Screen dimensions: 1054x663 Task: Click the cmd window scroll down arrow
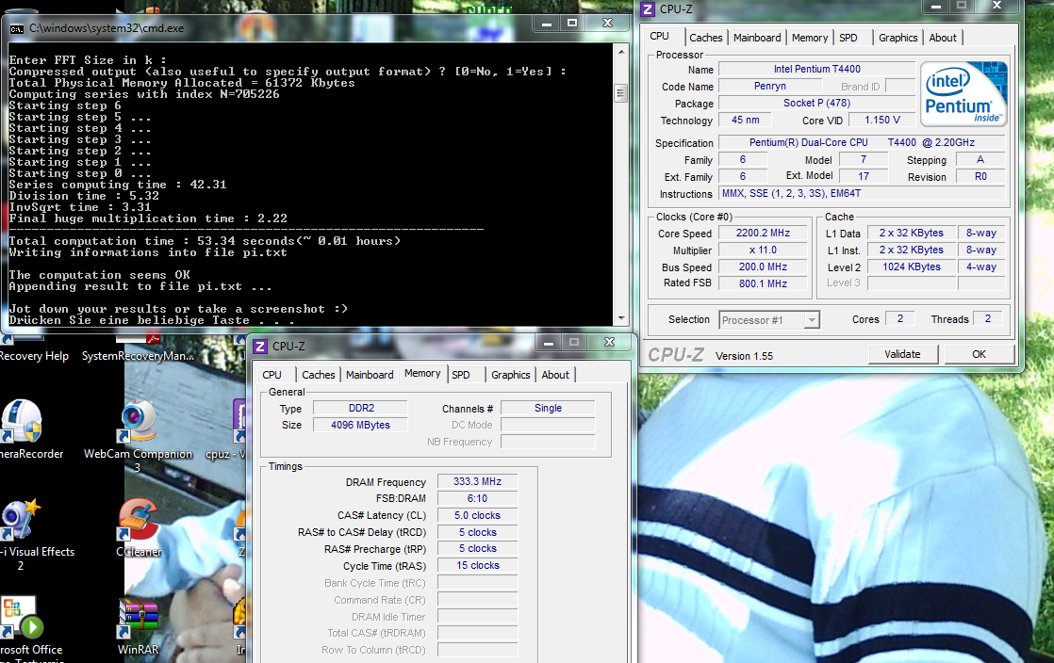point(621,318)
